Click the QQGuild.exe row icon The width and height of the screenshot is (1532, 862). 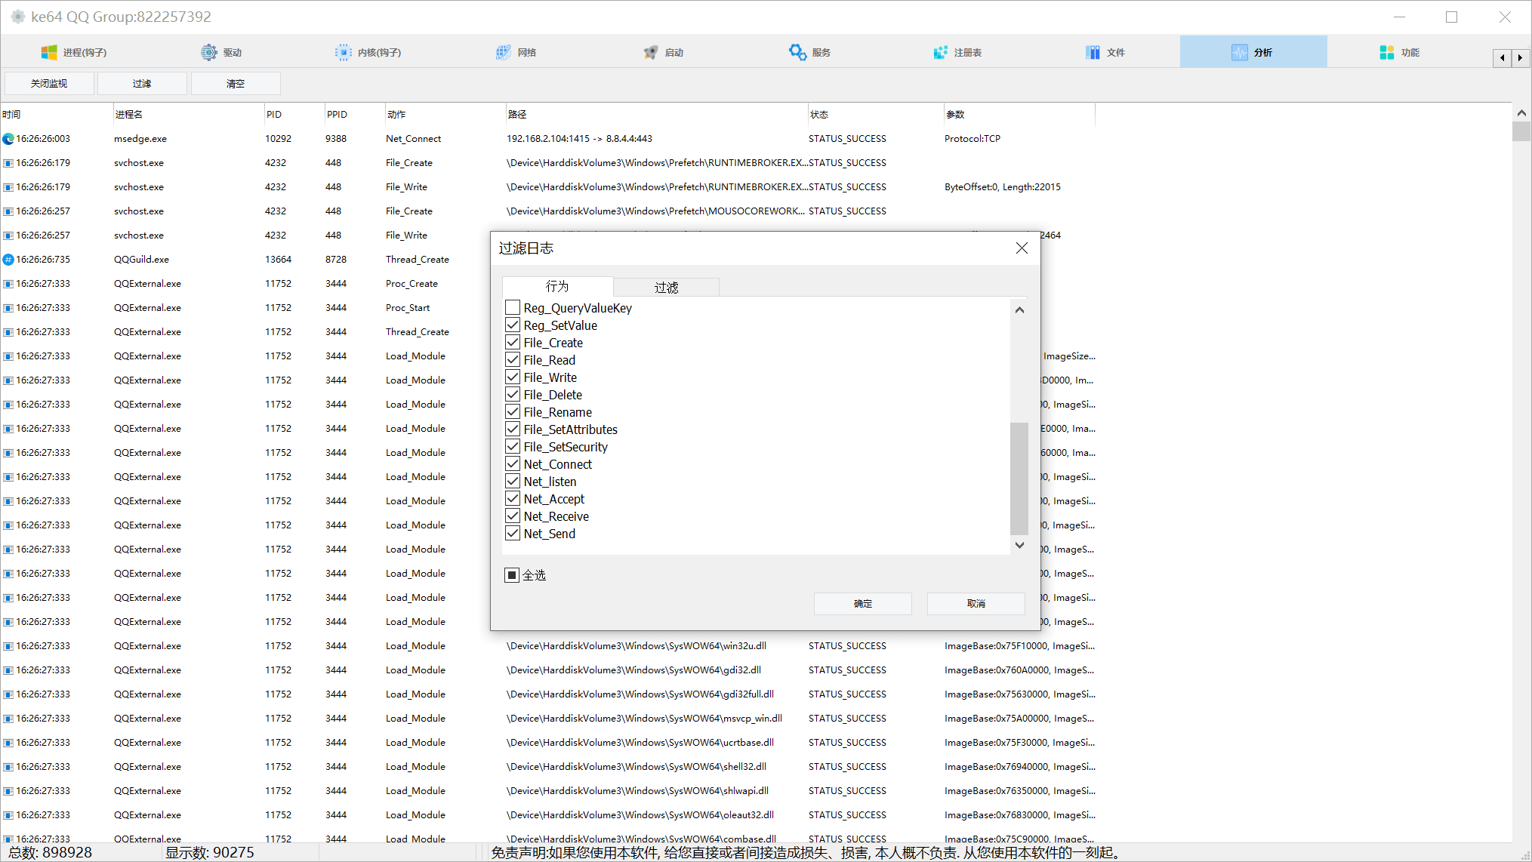click(8, 260)
